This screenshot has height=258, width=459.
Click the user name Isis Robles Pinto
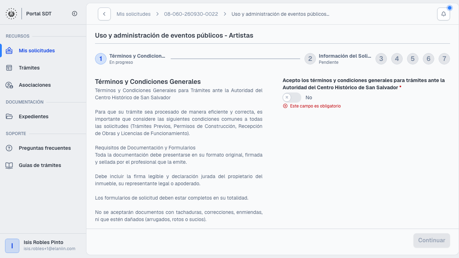43,242
